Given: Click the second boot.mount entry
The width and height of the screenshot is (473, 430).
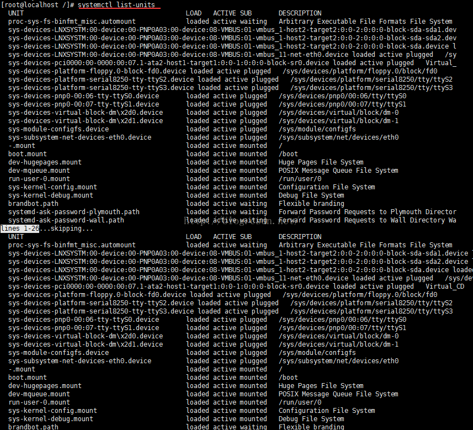Looking at the screenshot, I should (x=28, y=378).
